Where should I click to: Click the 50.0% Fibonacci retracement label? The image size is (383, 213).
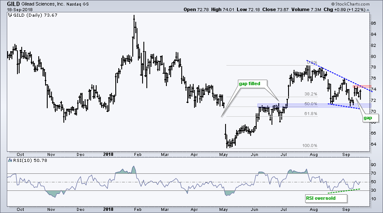pyautogui.click(x=311, y=104)
